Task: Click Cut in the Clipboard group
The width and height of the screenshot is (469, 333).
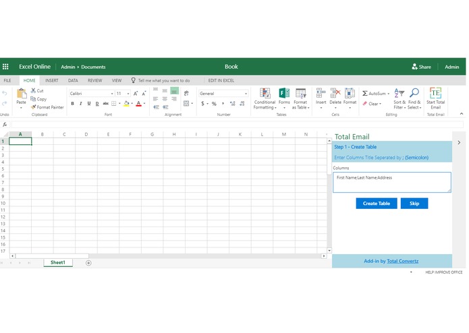Action: 37,90
